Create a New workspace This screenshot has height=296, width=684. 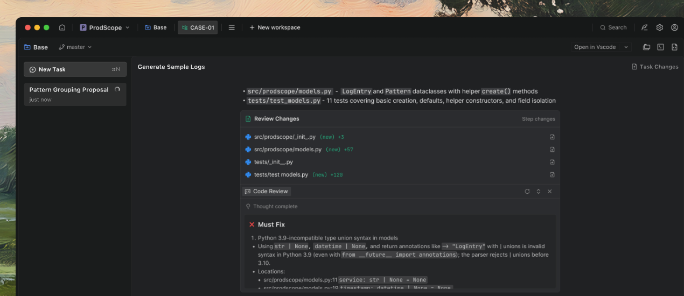pos(275,27)
